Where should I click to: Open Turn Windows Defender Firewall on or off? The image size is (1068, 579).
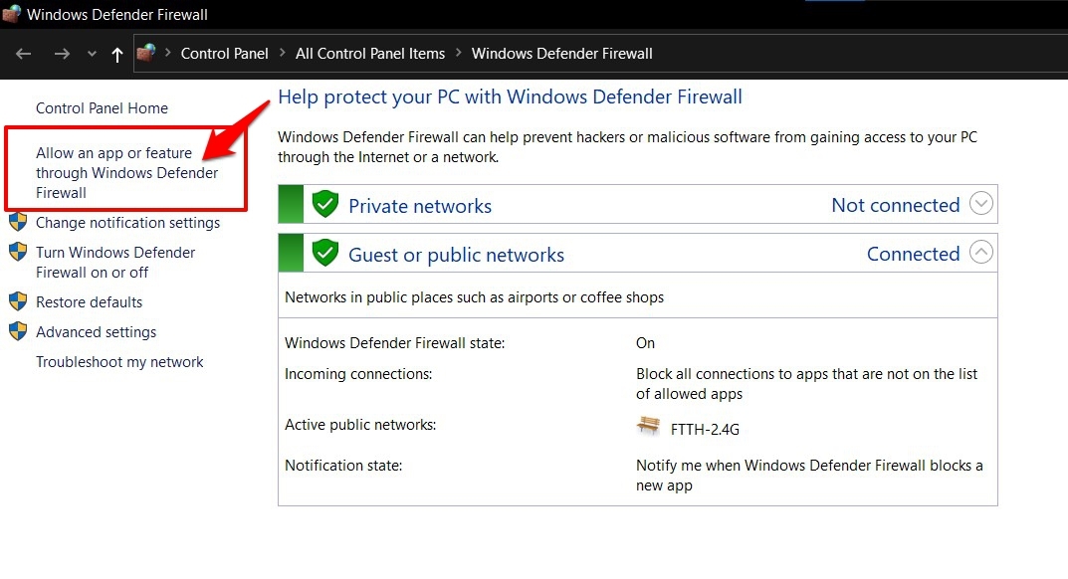click(115, 263)
